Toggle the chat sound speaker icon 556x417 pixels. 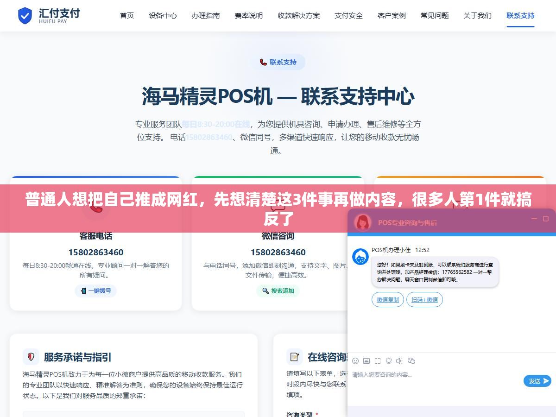[x=399, y=360]
